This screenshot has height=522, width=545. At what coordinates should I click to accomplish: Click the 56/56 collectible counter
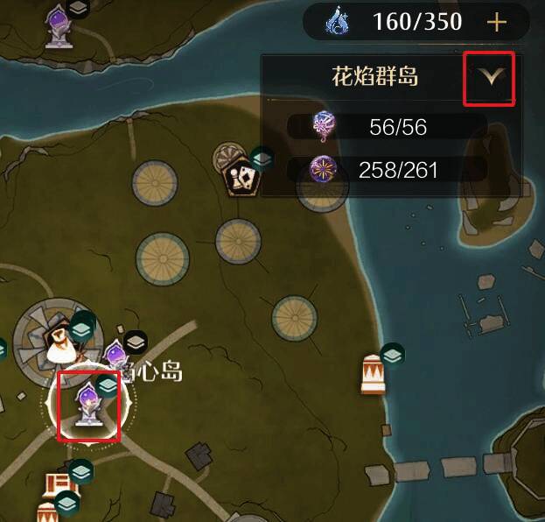(398, 127)
